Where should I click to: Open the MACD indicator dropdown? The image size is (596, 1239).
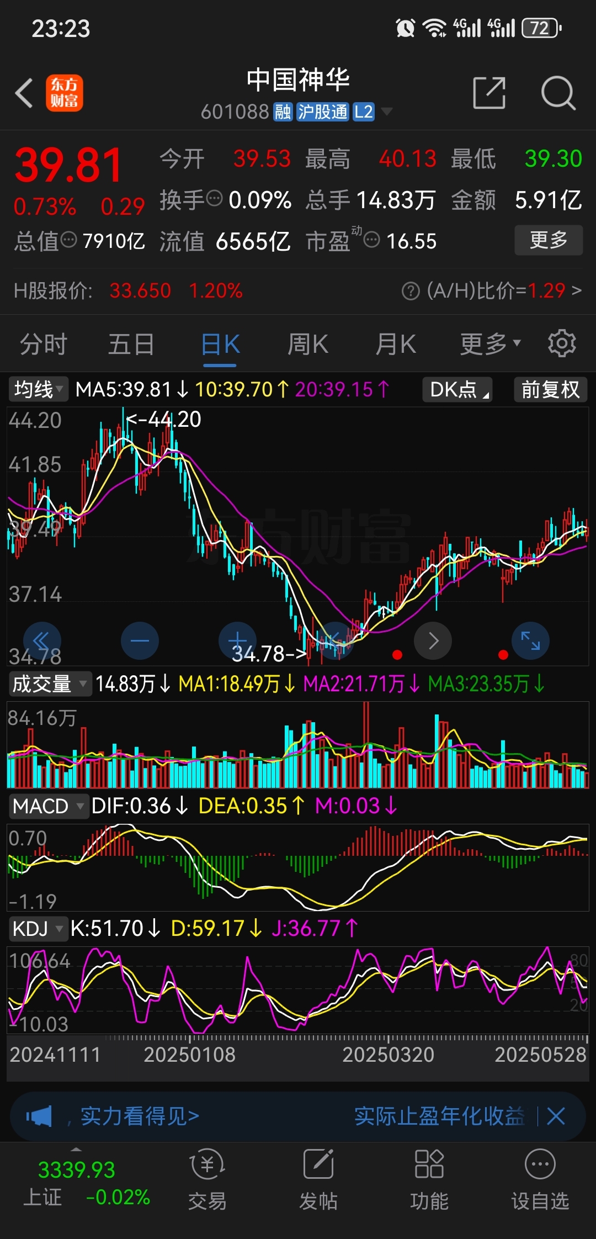(48, 806)
